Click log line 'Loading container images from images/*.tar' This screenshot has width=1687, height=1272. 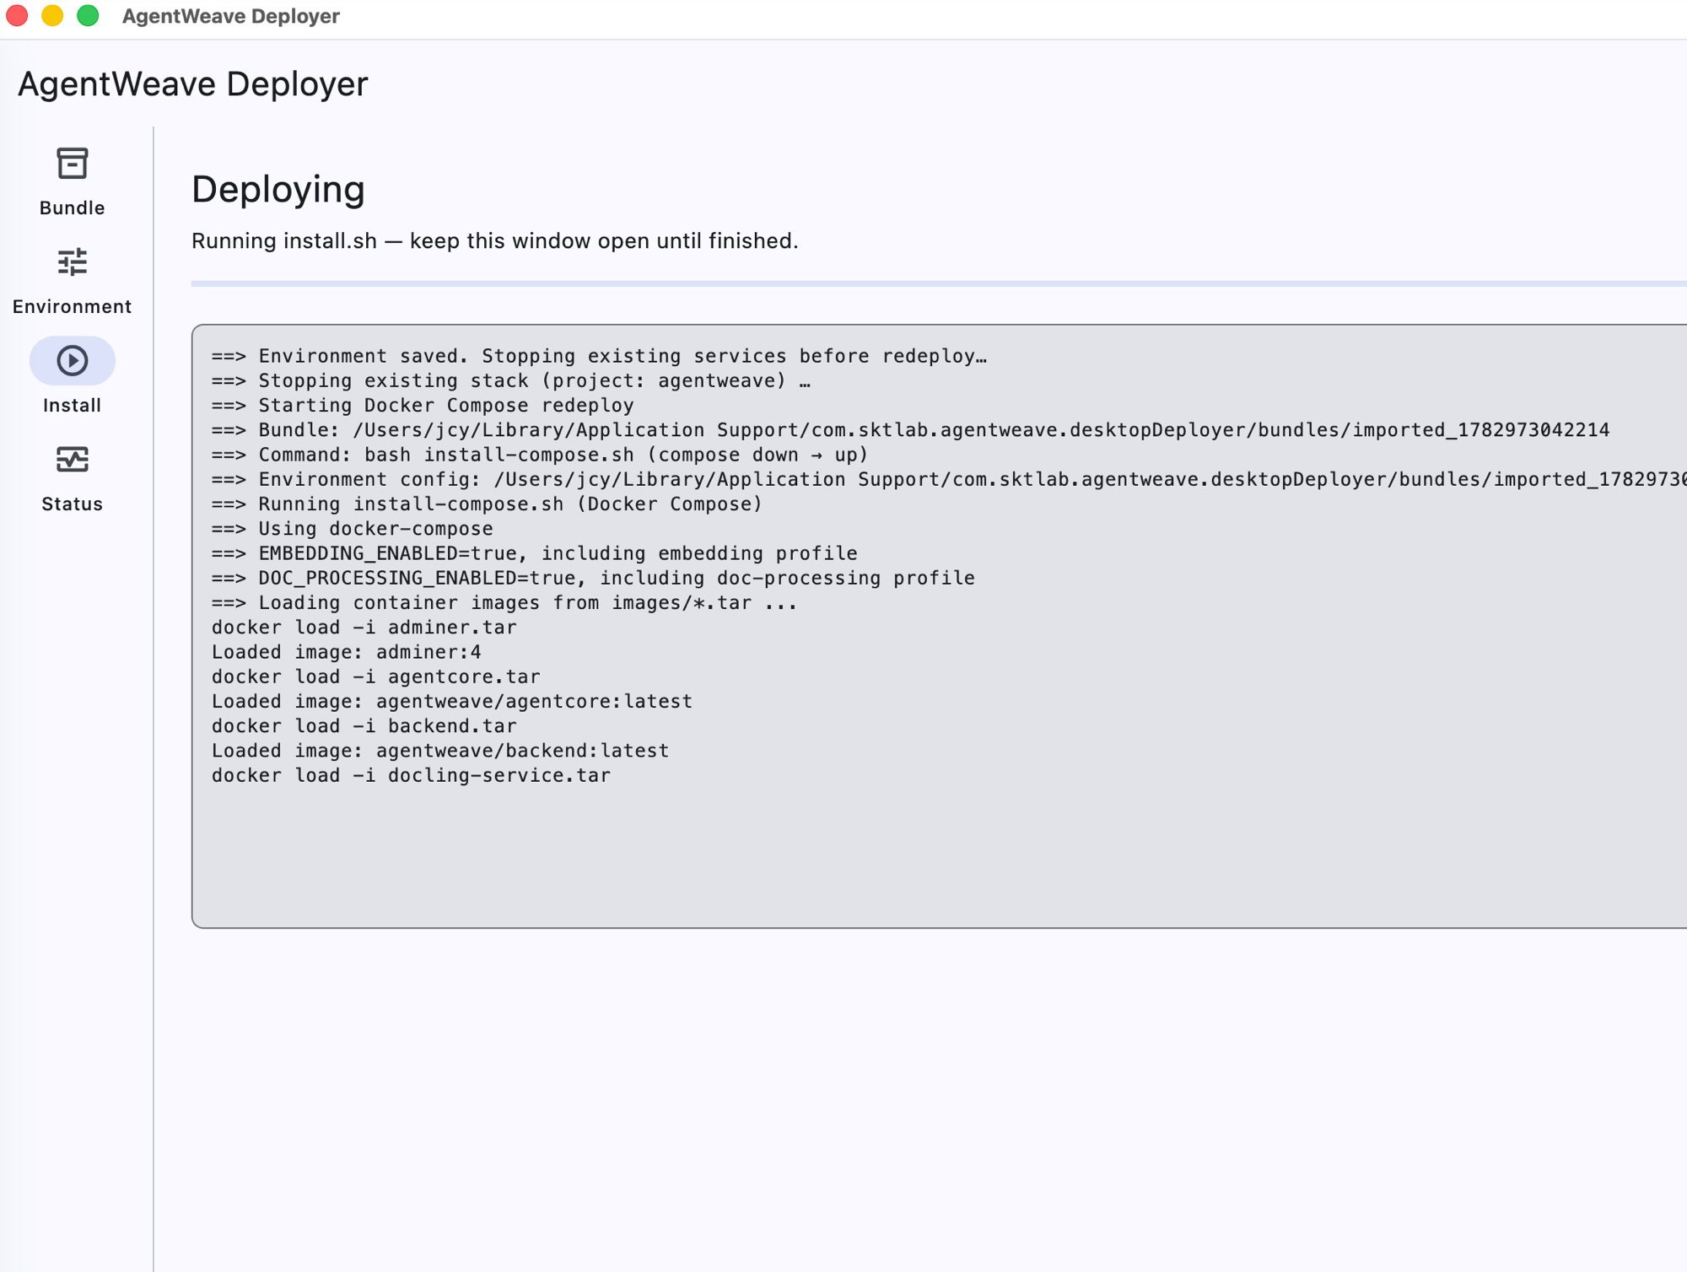[x=504, y=603]
